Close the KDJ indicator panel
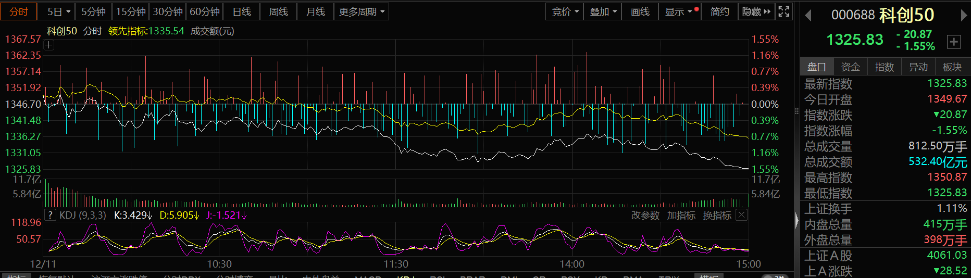This screenshot has height=278, width=971. 742,215
